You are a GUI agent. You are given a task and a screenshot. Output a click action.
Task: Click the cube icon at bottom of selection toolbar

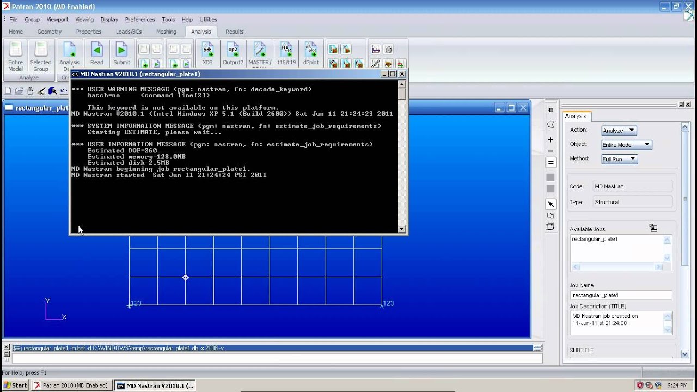coord(551,226)
